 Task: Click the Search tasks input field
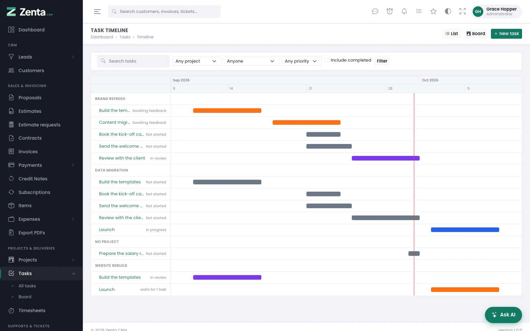(133, 61)
